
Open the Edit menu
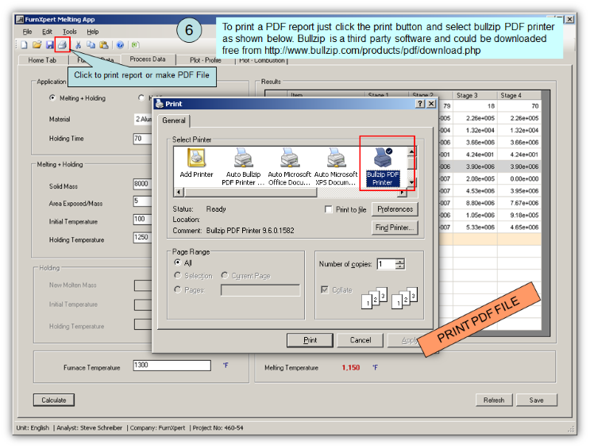[x=47, y=32]
